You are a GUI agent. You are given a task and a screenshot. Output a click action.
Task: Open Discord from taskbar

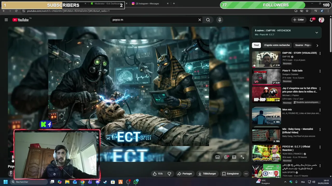(98, 182)
